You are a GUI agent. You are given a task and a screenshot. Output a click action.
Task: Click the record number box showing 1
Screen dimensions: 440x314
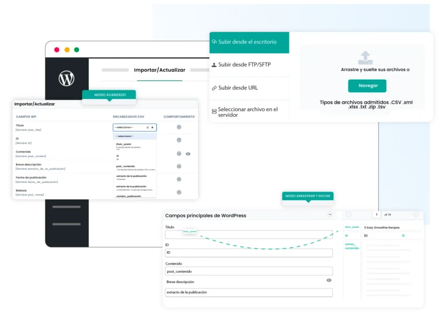click(376, 215)
